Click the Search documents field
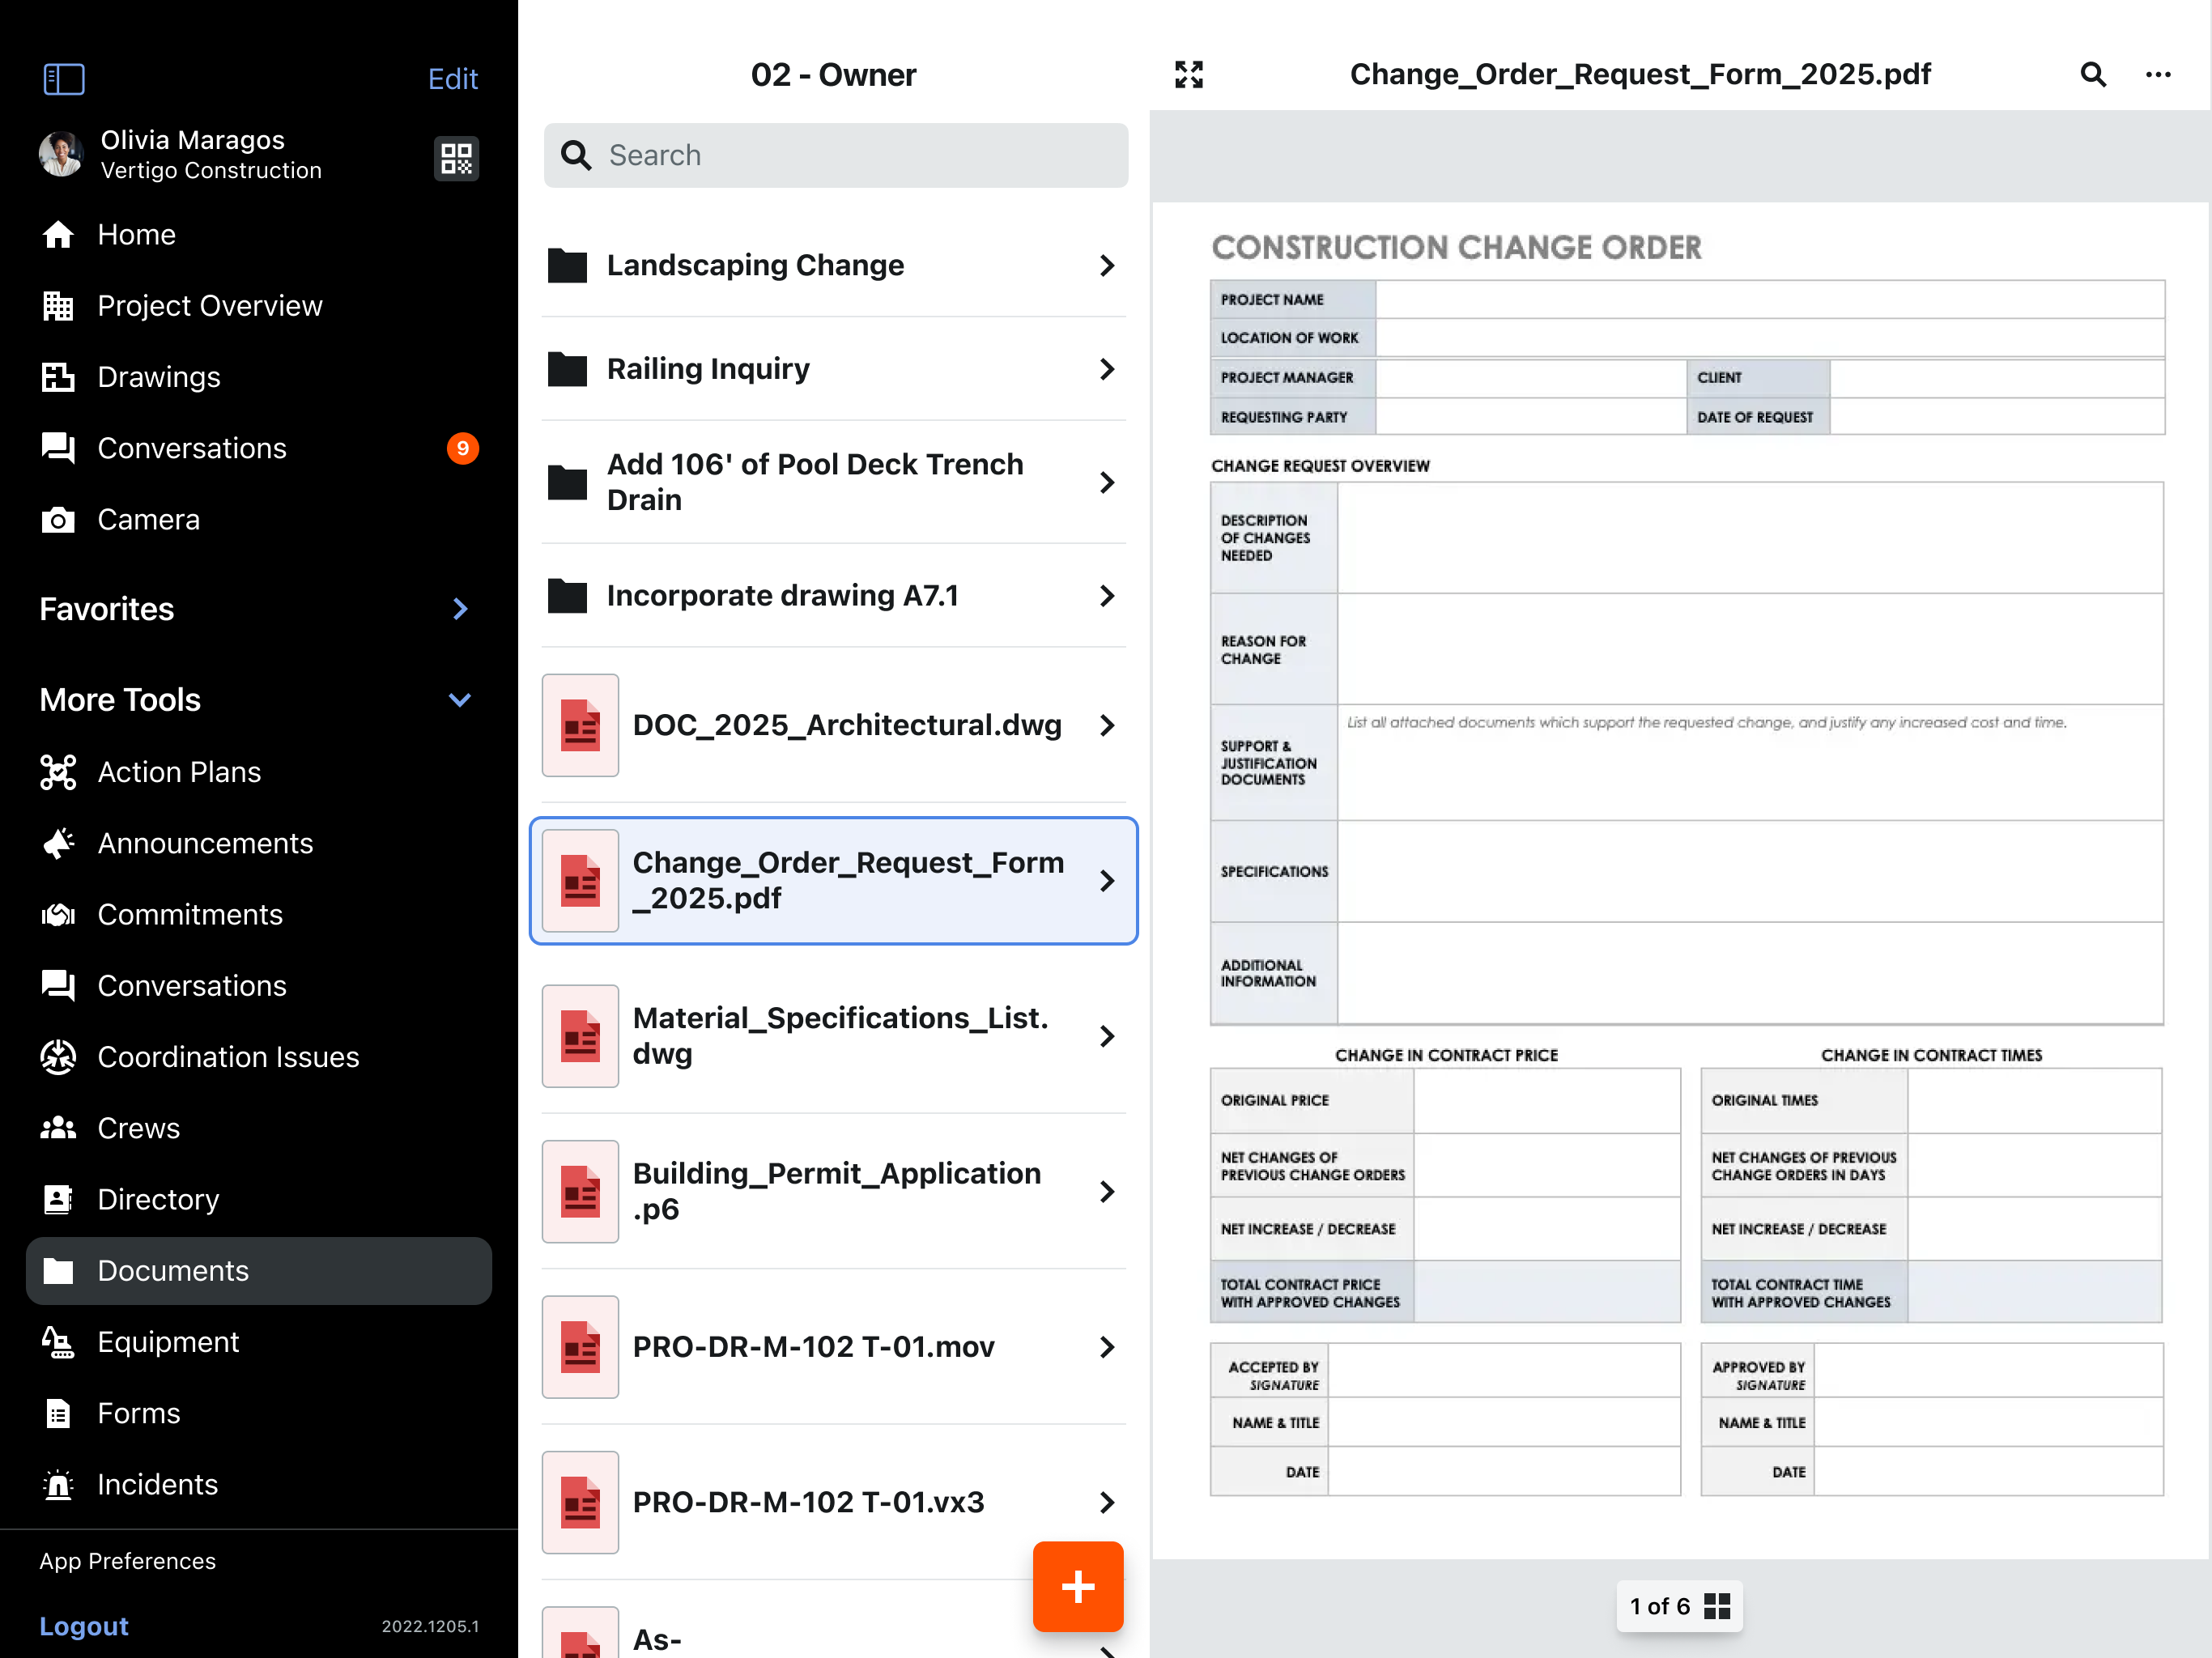Image resolution: width=2212 pixels, height=1658 pixels. pyautogui.click(x=835, y=155)
